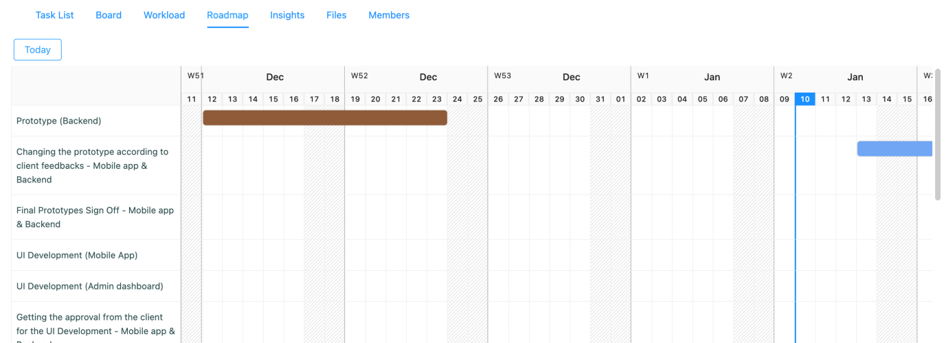
Task: Select the Roadmap tab
Action: (x=227, y=15)
